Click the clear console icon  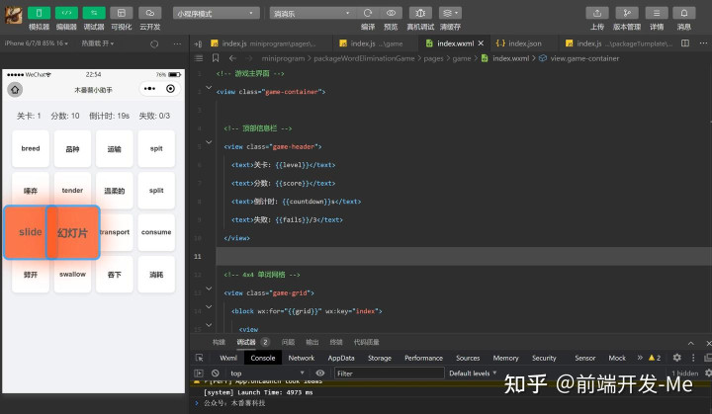214,373
